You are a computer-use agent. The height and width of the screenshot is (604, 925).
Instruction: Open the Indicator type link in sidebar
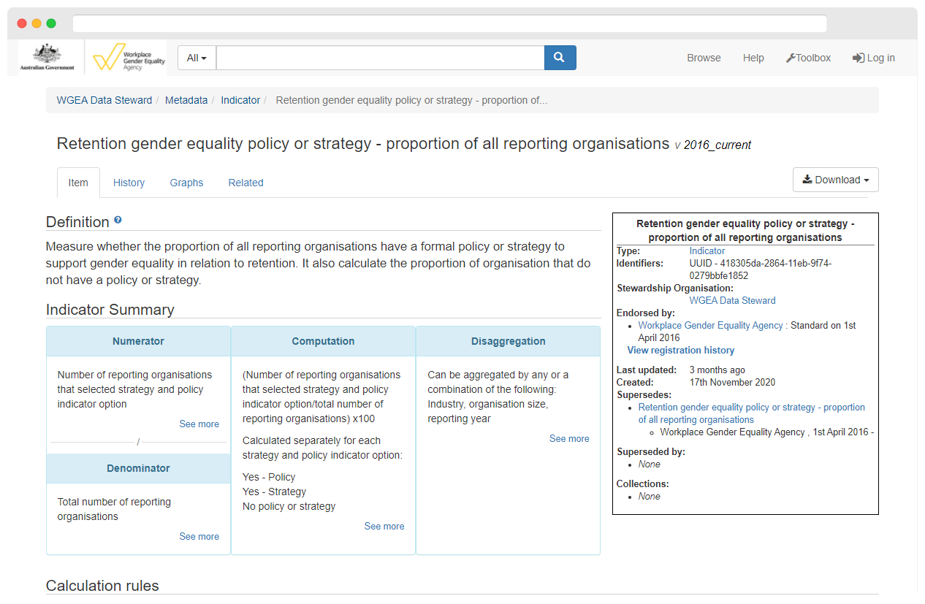point(707,251)
